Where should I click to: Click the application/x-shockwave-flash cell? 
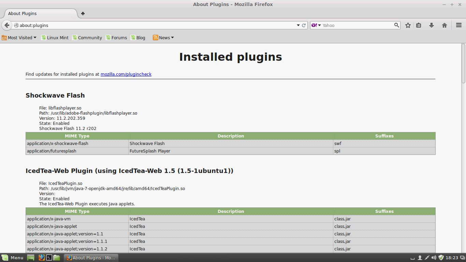[x=77, y=143]
